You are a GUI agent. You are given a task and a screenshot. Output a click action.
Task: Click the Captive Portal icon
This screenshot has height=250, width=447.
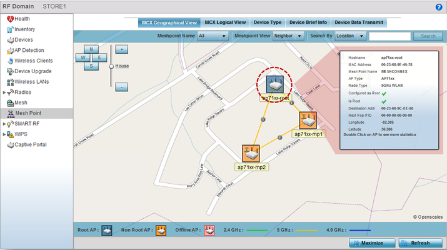(x=10, y=145)
